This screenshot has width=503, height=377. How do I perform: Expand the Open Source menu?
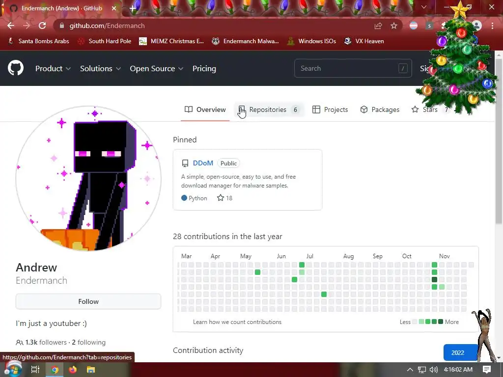click(x=157, y=69)
